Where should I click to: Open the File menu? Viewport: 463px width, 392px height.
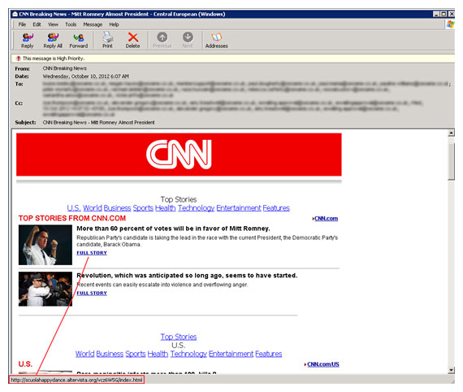22,24
